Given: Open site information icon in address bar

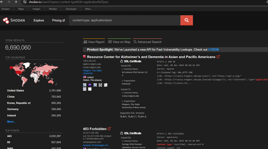Looking at the screenshot, I should [x=25, y=2].
